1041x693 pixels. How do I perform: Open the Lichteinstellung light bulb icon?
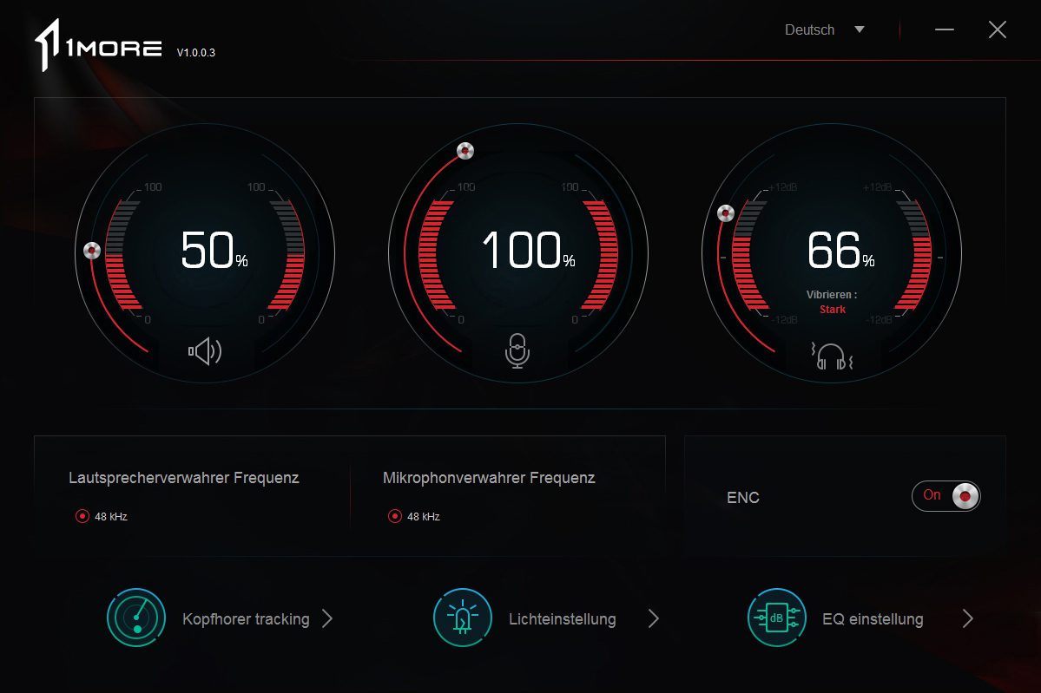coord(462,618)
